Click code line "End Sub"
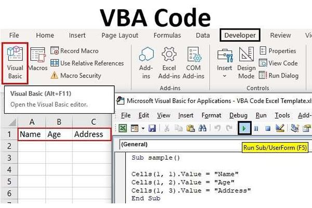Image resolution: width=312 pixels, height=208 pixels. point(146,198)
